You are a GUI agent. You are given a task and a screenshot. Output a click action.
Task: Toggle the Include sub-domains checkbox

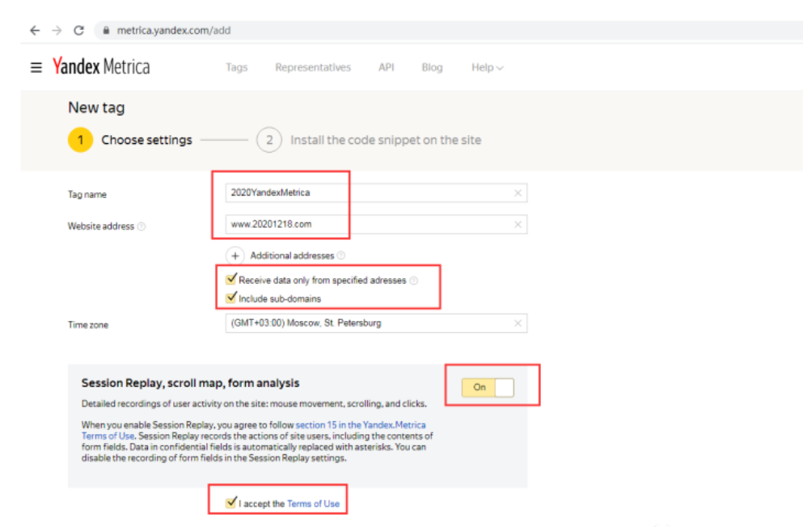point(231,297)
